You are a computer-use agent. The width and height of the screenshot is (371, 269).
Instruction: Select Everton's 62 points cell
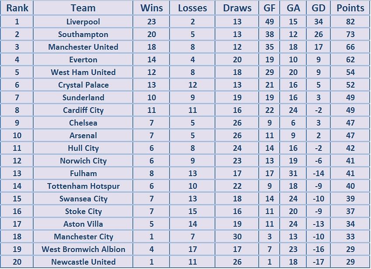[350, 60]
